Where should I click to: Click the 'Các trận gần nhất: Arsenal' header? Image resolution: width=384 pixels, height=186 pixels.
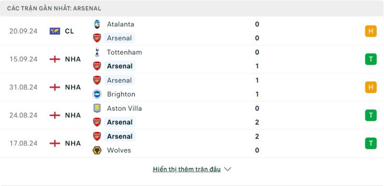coord(54,8)
